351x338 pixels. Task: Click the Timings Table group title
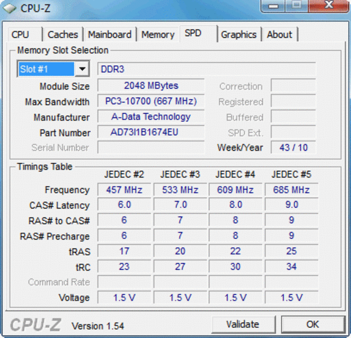[45, 167]
